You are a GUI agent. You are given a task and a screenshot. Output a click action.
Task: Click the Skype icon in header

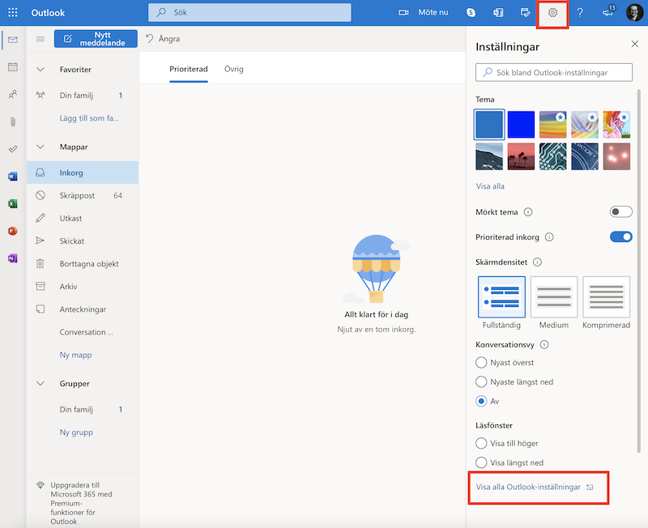[471, 13]
